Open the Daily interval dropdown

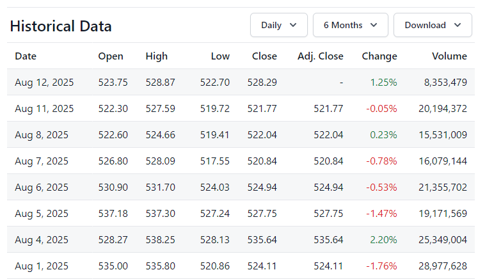(278, 25)
